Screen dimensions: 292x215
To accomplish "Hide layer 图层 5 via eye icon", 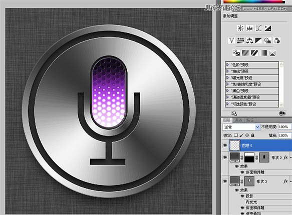I will (x=225, y=145).
